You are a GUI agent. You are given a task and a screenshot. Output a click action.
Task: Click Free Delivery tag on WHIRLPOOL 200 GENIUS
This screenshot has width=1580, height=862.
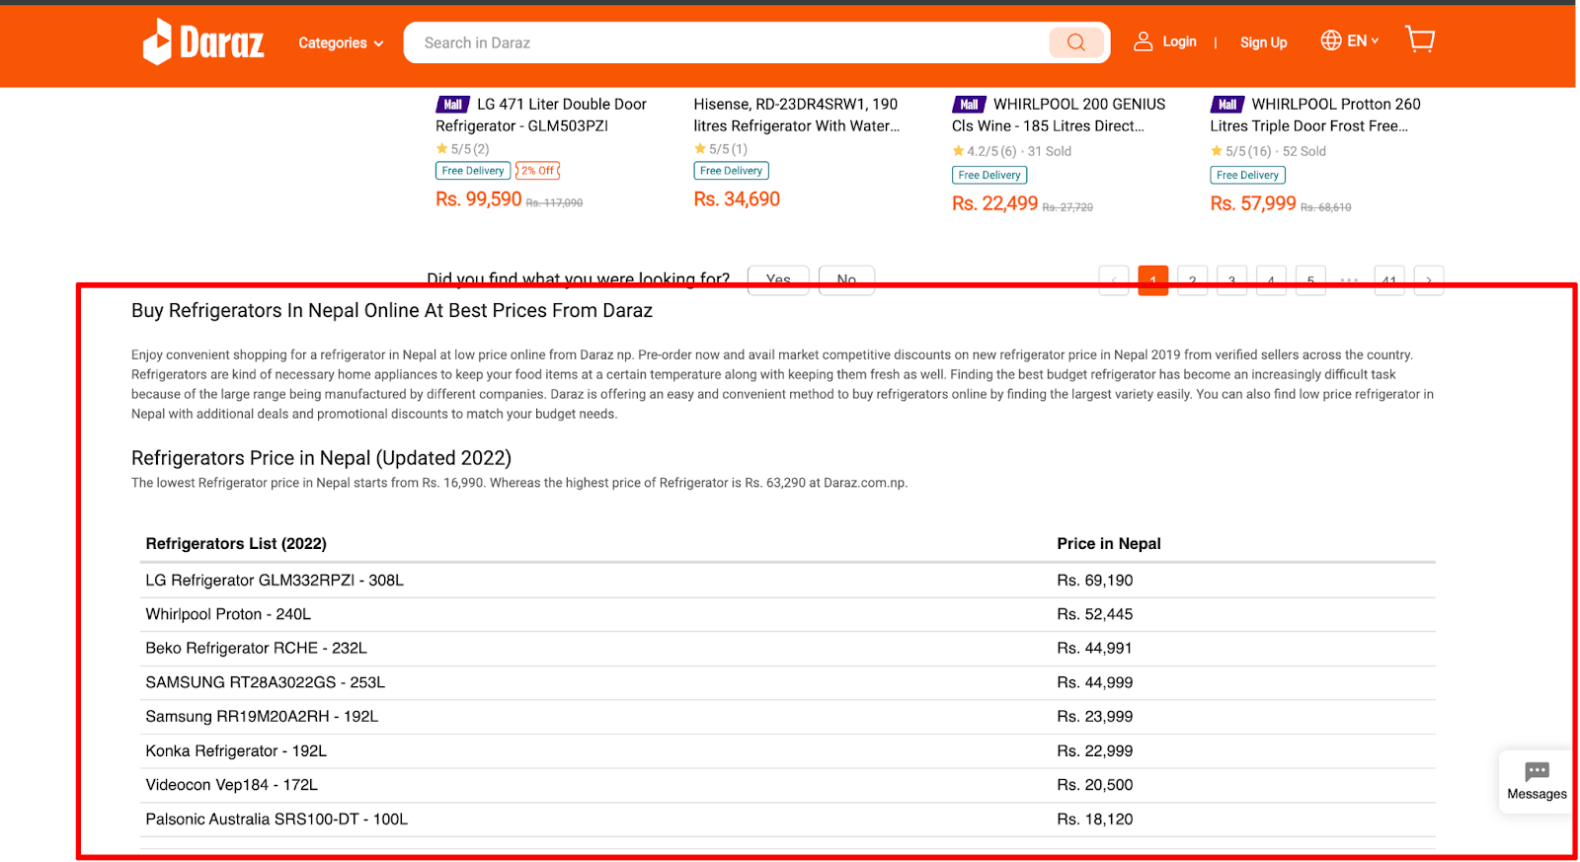point(989,175)
